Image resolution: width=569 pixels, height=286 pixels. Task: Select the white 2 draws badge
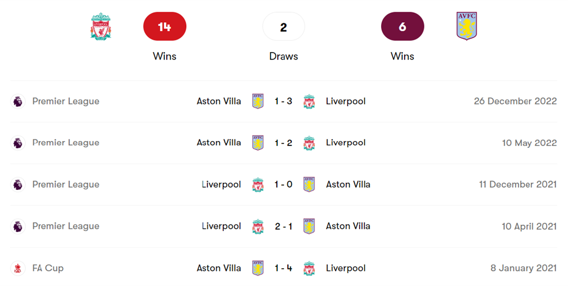283,27
